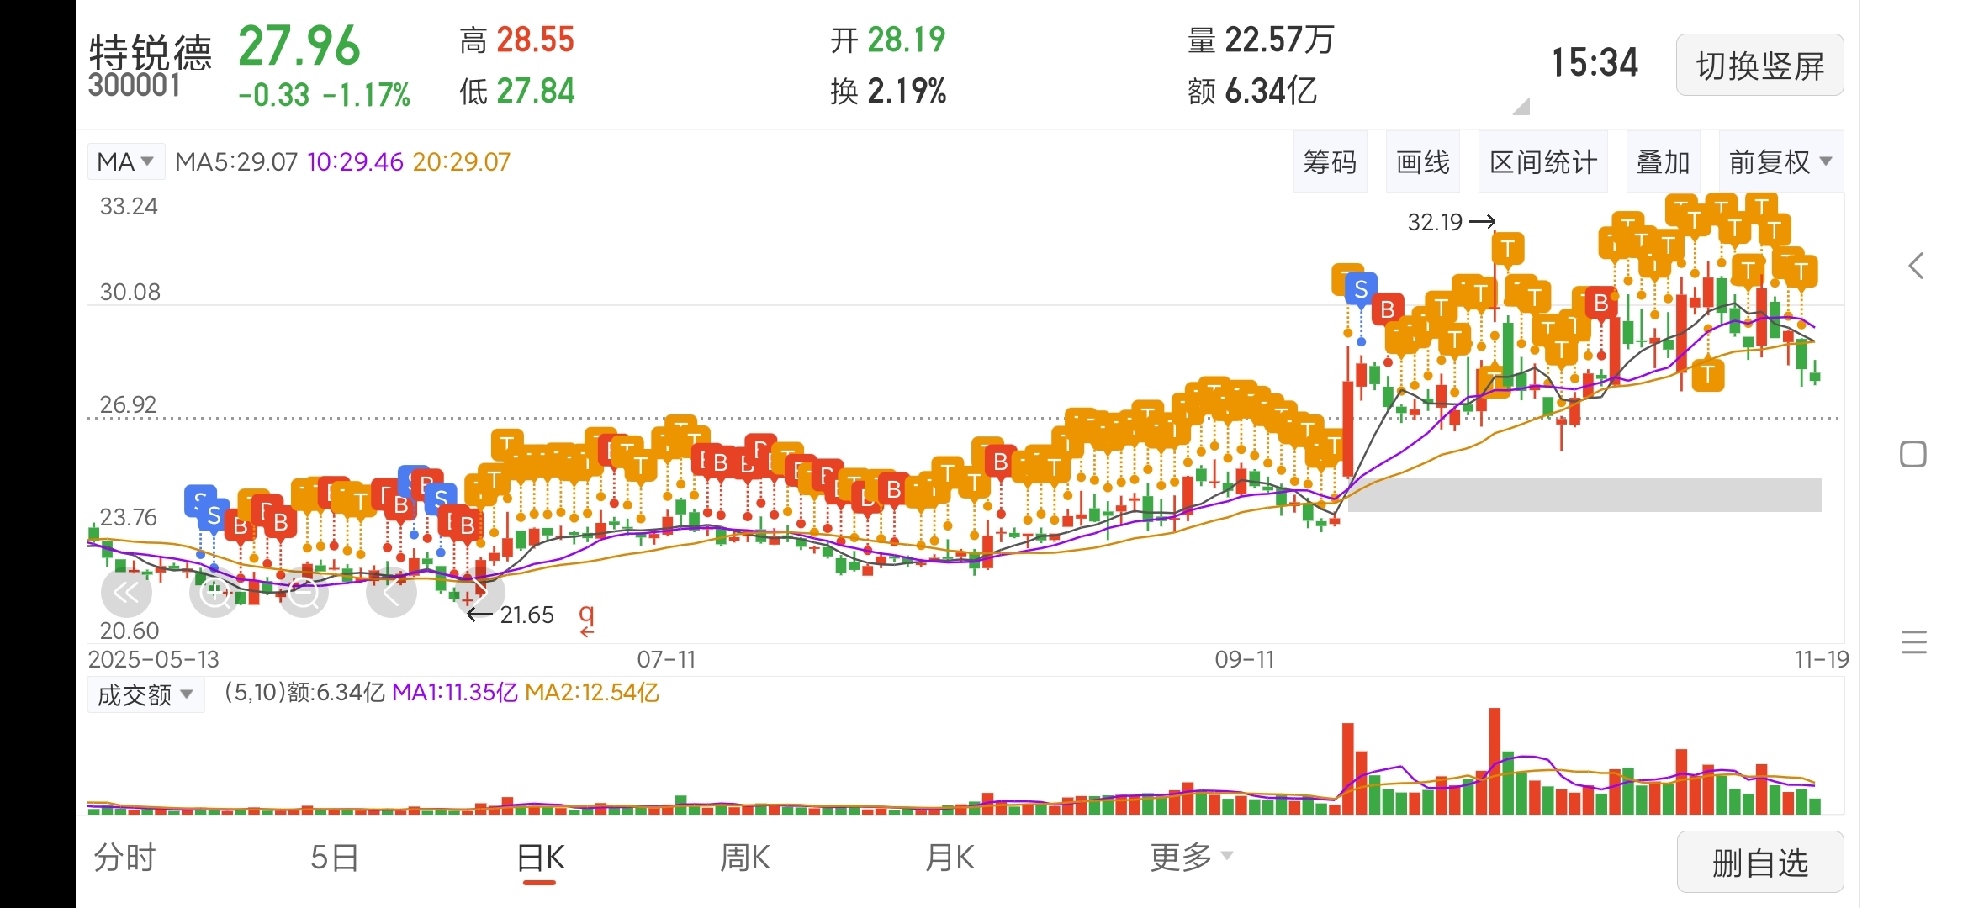Switch to the 分时 tab
Screen dimensions: 1968x908
coord(124,858)
